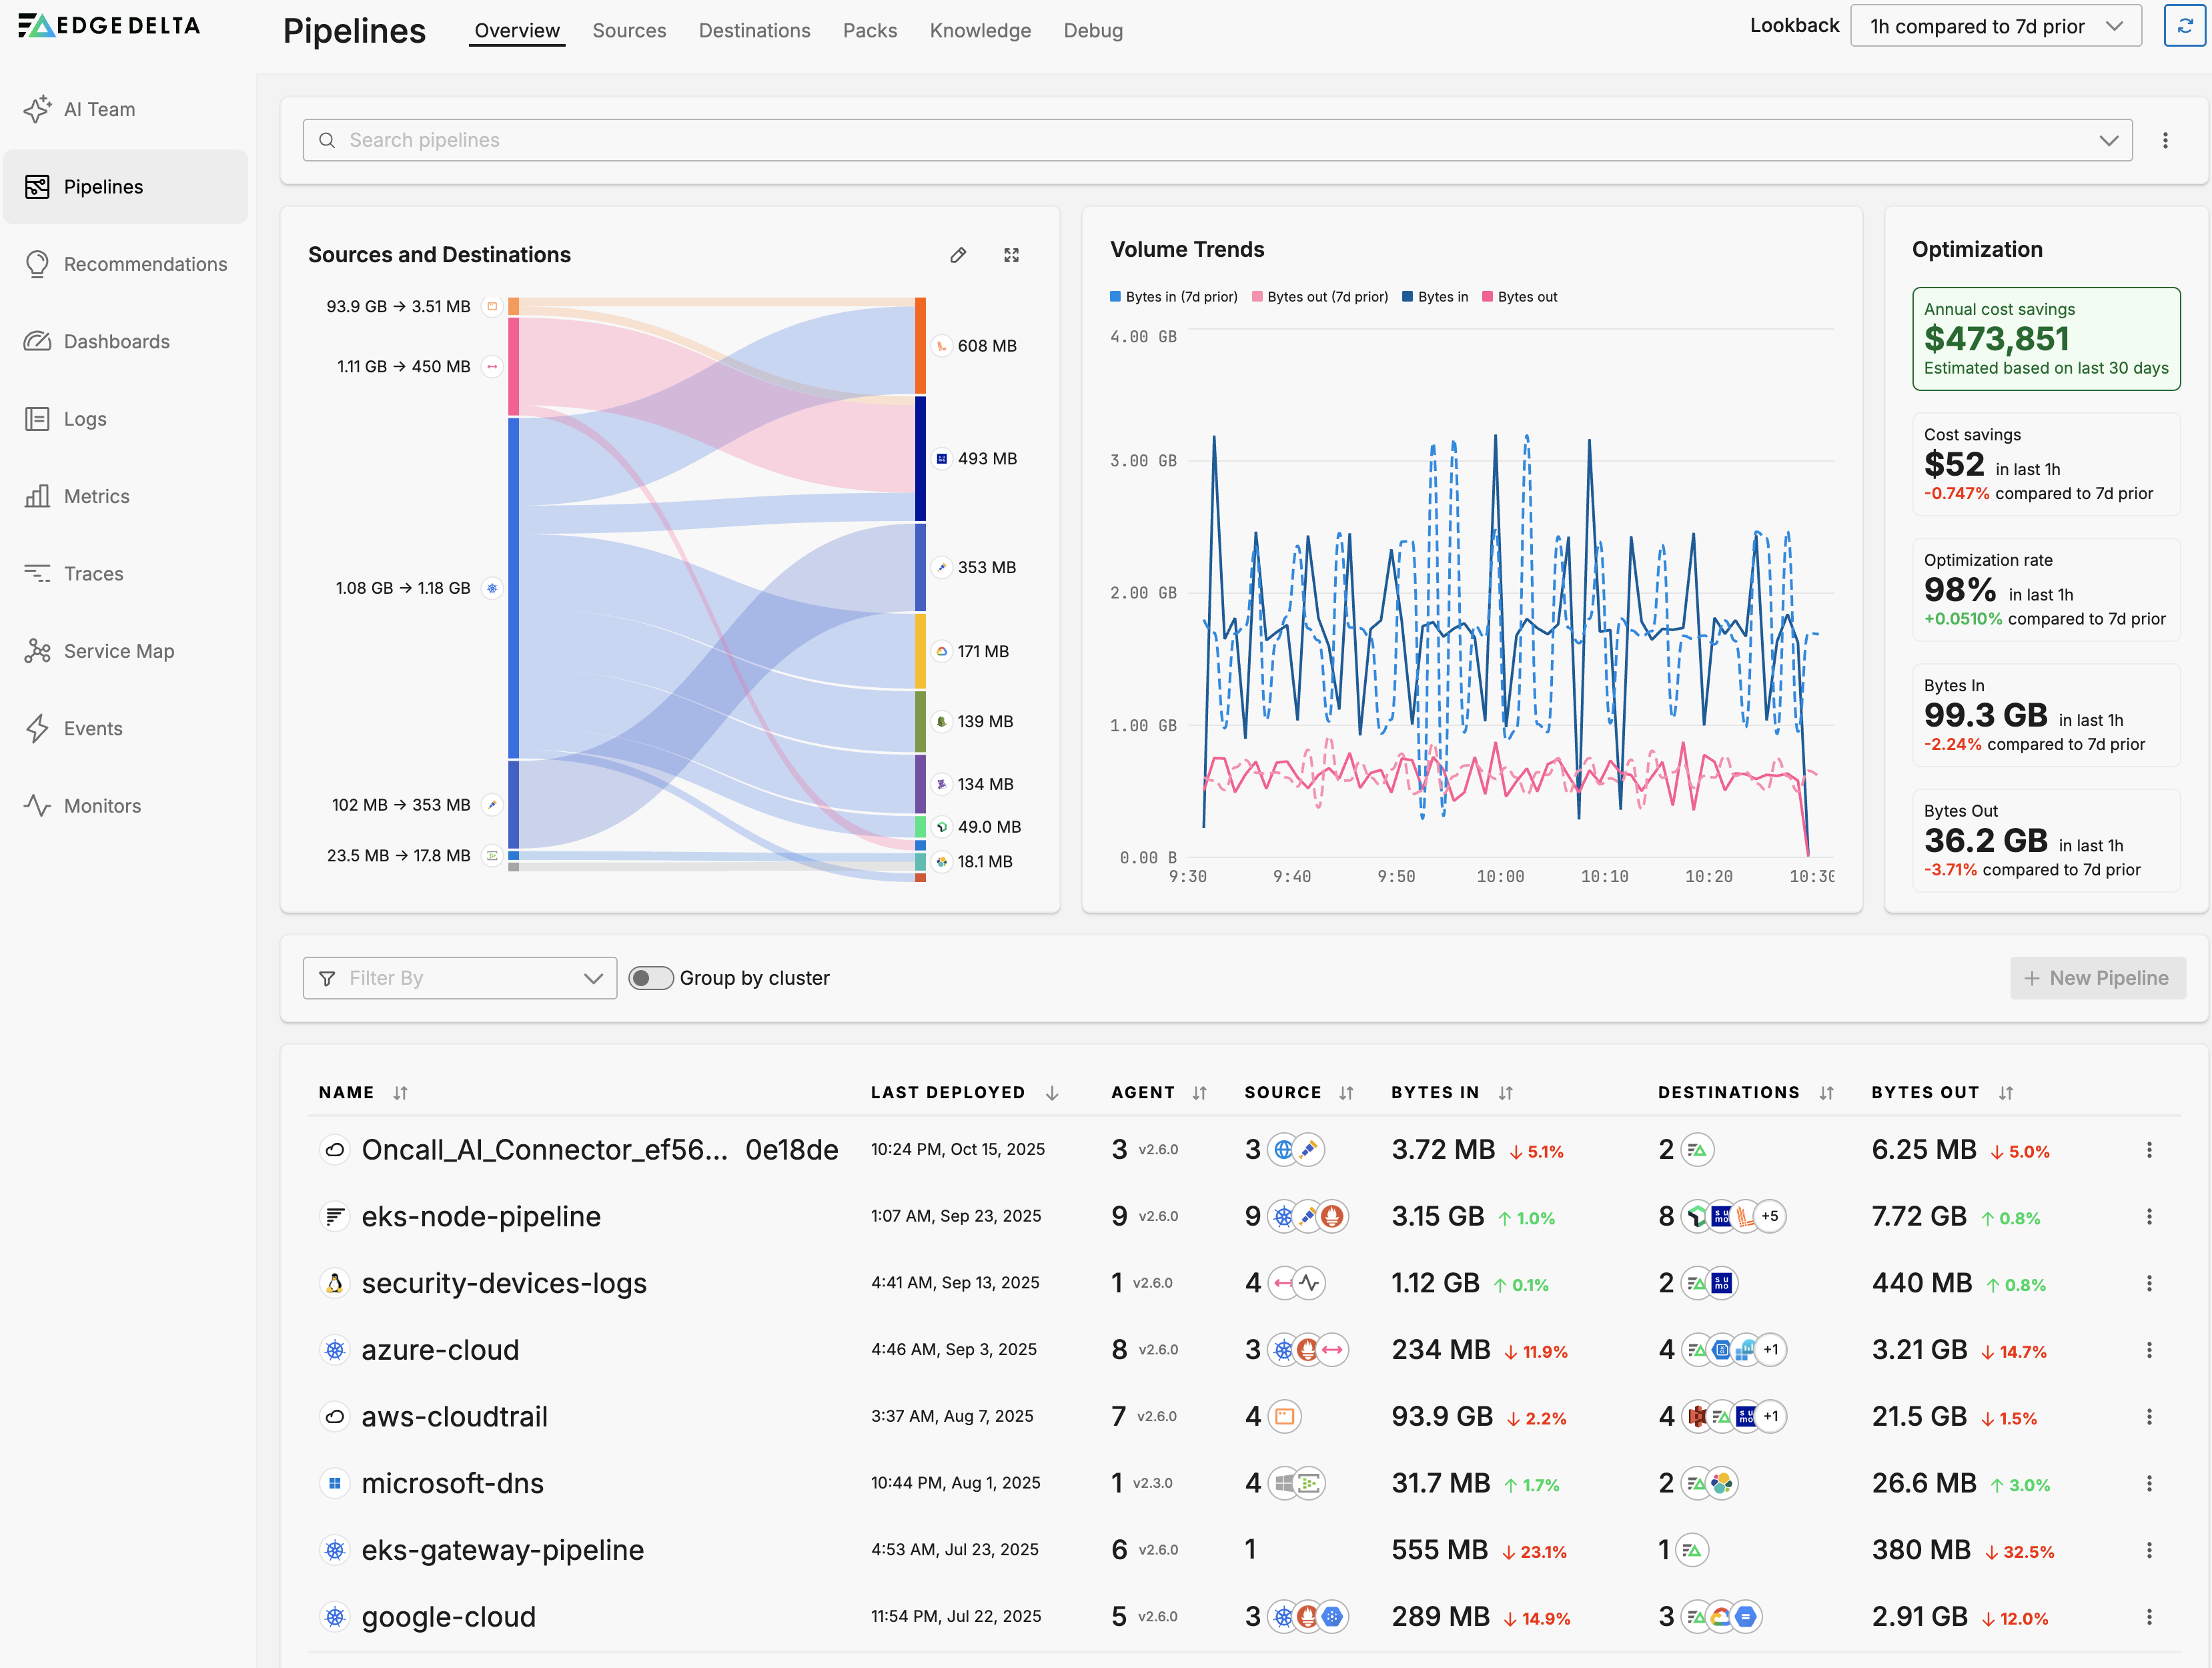Open the Lookback time range dropdown
2212x1668 pixels.
tap(1995, 26)
